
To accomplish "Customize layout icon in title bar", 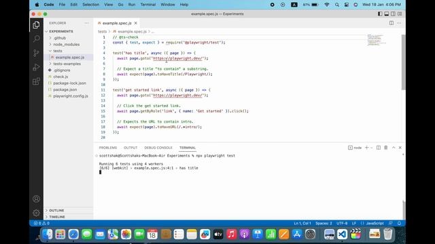I will pyautogui.click(x=400, y=14).
